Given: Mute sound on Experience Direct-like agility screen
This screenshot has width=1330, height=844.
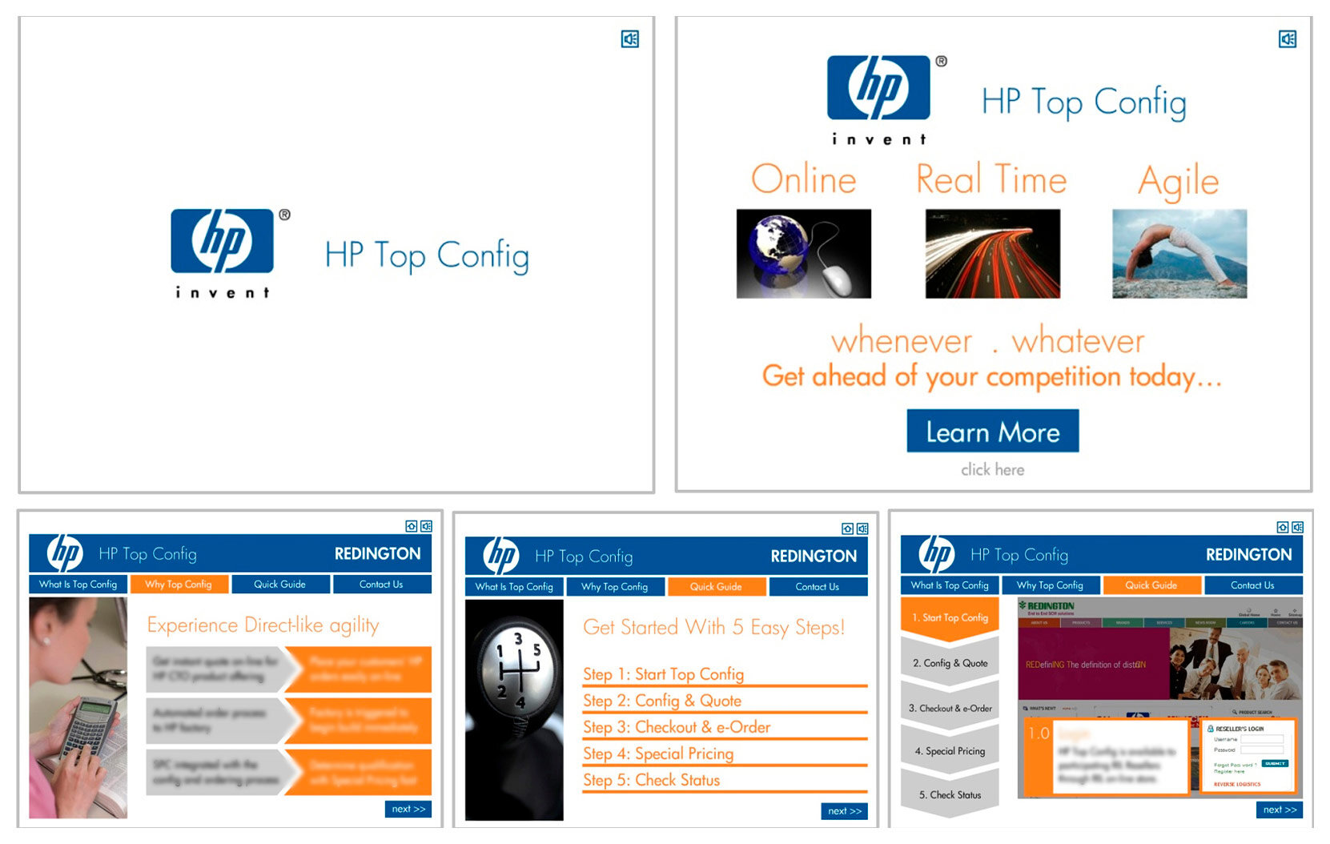Looking at the screenshot, I should [427, 526].
